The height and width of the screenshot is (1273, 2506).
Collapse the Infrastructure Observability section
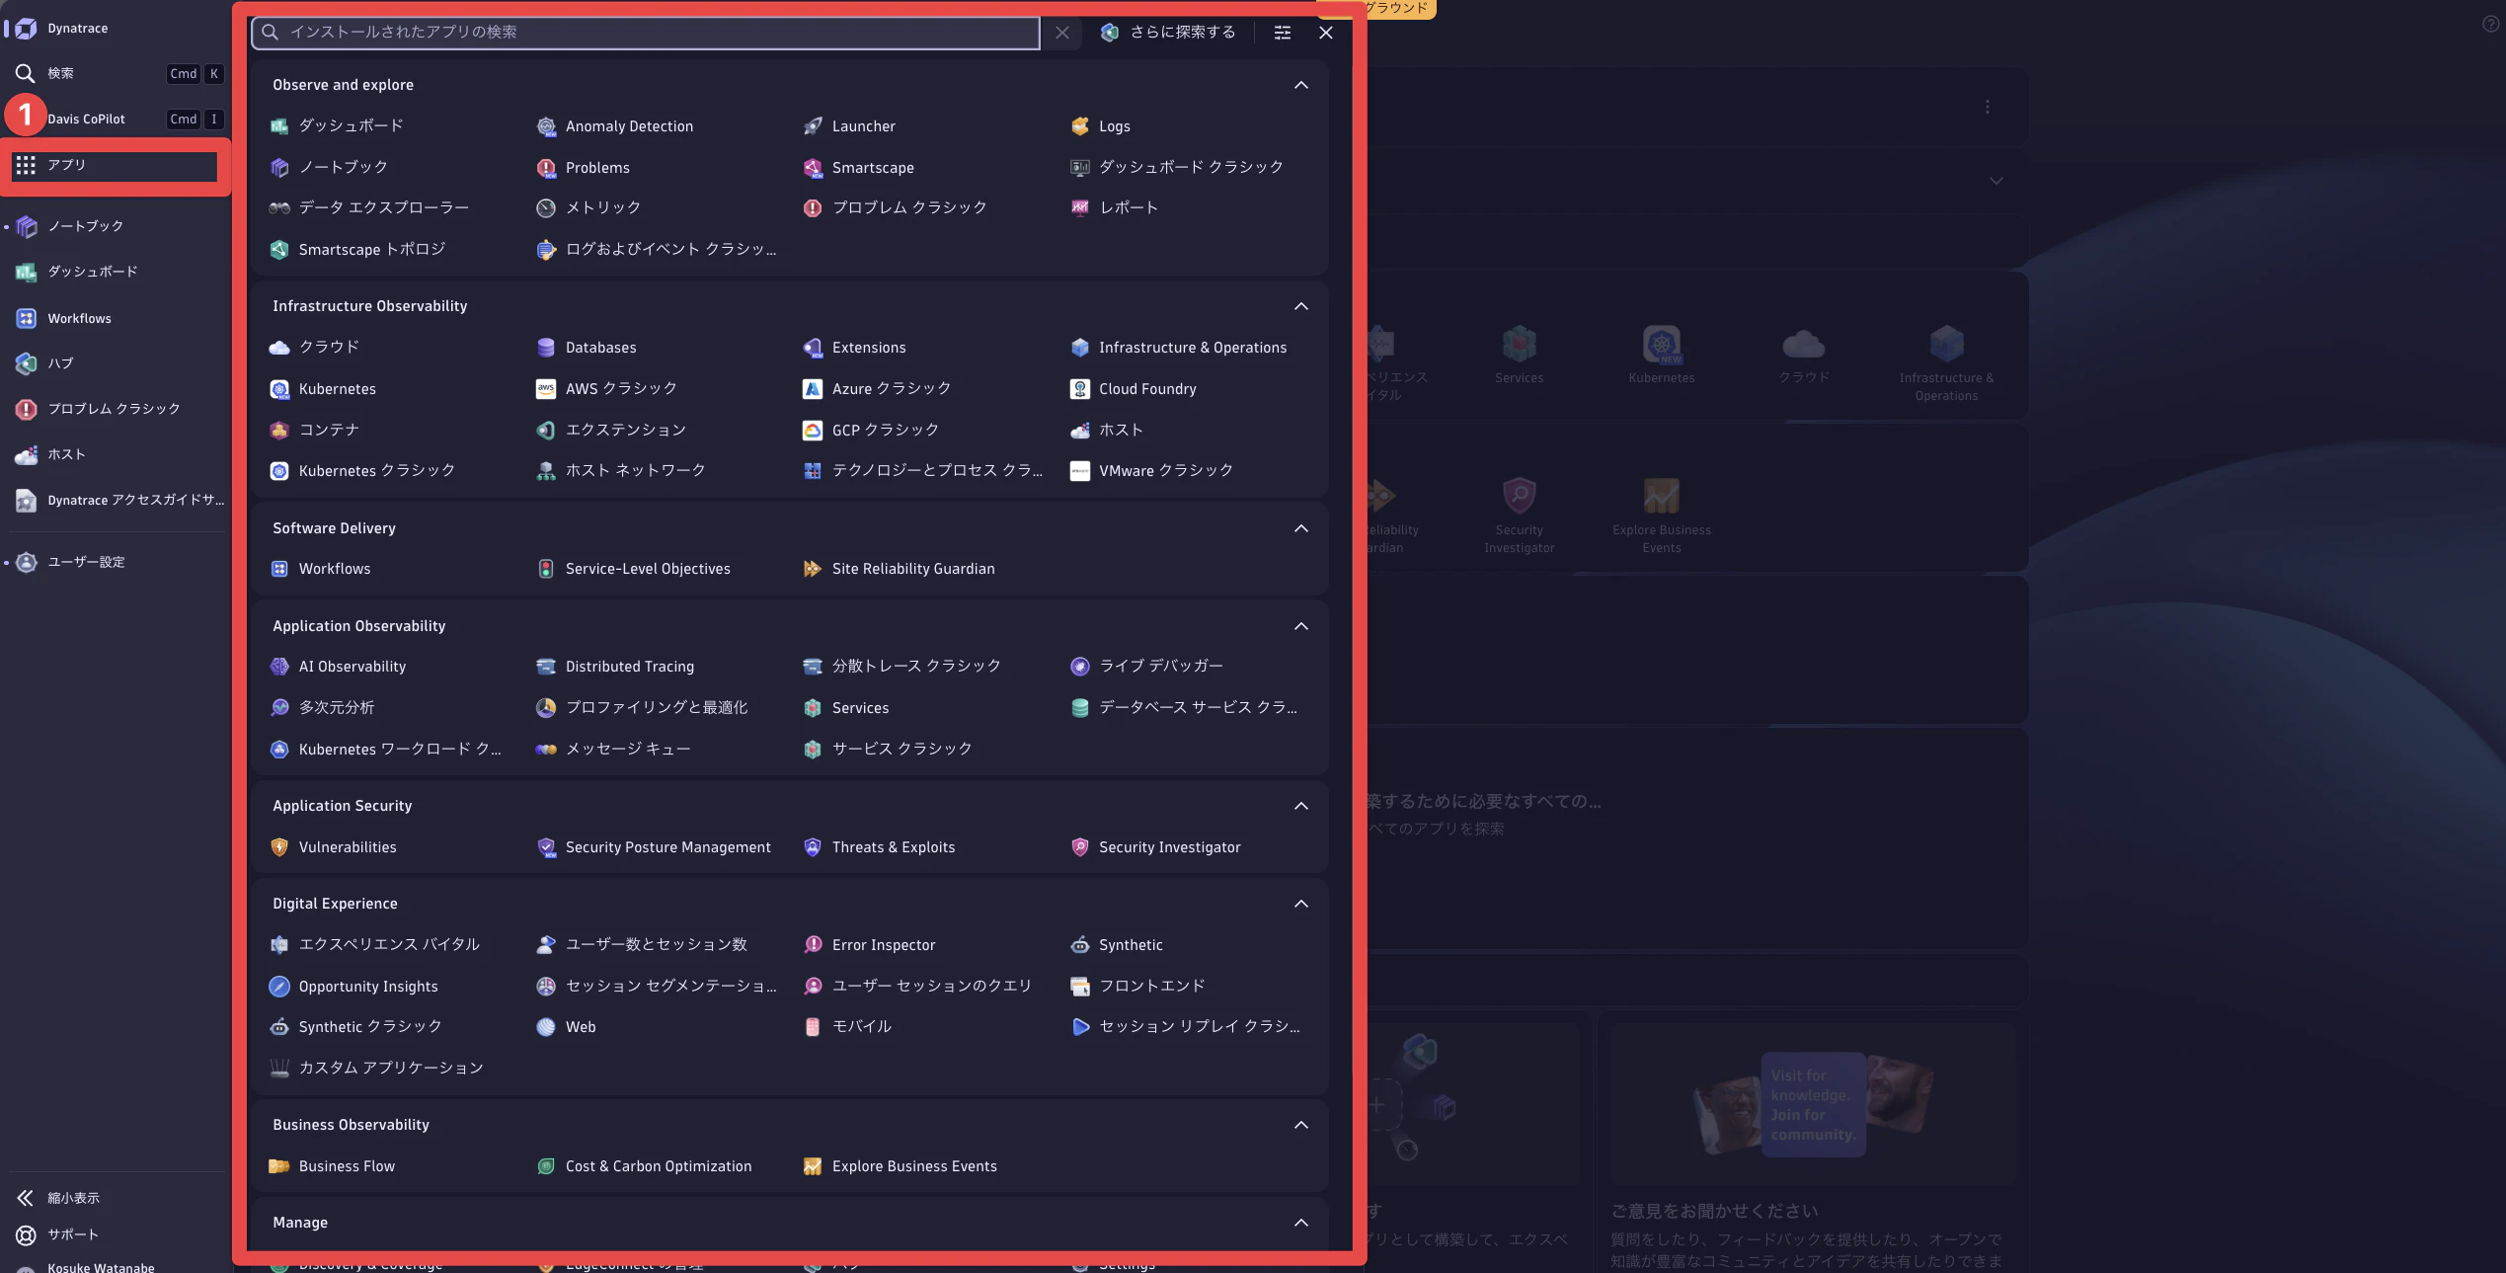click(x=1301, y=306)
